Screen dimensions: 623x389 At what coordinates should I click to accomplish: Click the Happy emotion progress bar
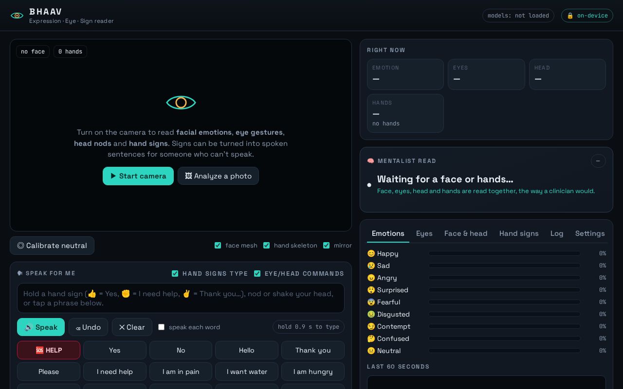(x=504, y=253)
